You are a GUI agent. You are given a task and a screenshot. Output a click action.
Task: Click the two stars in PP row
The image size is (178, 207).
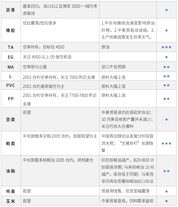pyautogui.click(x=166, y=99)
